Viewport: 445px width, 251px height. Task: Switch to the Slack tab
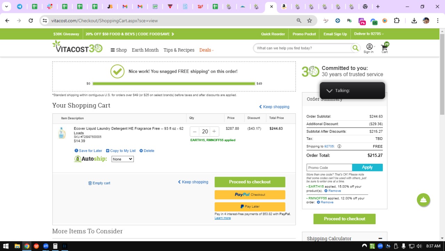point(49,7)
